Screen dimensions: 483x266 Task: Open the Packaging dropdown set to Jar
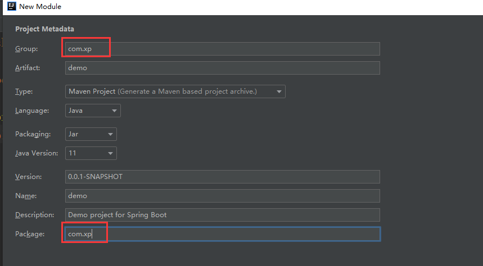coord(91,134)
